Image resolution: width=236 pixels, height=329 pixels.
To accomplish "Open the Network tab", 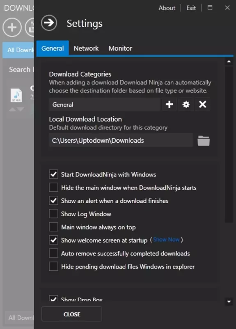I will tap(86, 48).
